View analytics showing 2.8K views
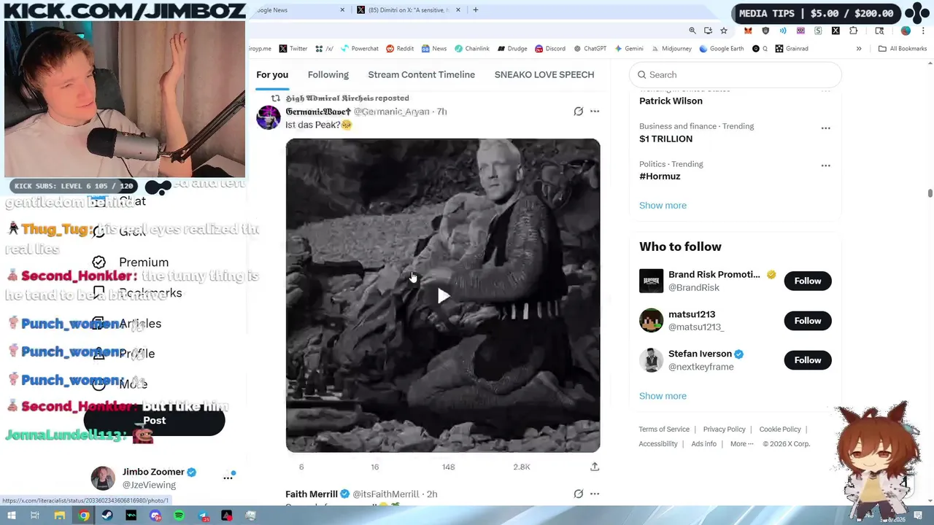934x525 pixels. click(x=521, y=467)
